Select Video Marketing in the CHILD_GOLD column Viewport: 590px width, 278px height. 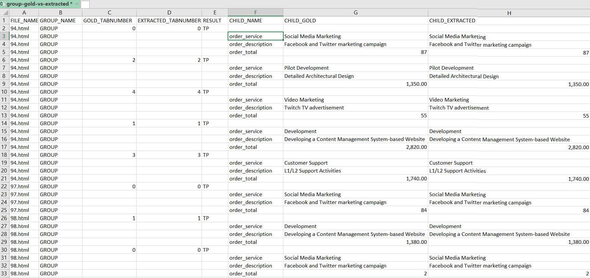point(356,100)
